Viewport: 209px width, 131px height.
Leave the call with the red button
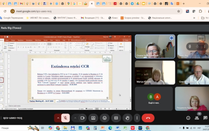148,118
